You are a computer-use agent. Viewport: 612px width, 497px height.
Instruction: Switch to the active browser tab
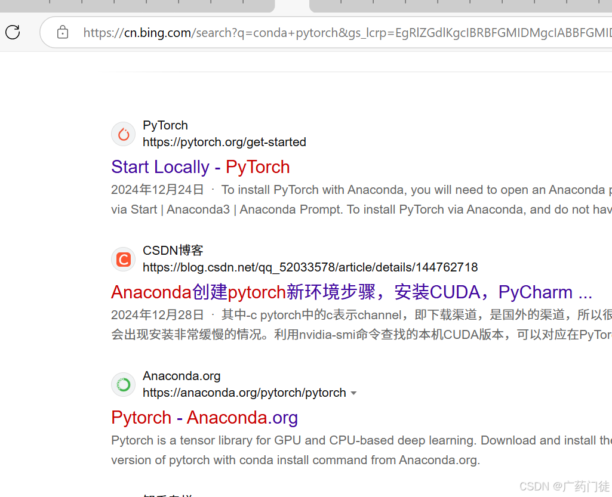[x=291, y=7]
